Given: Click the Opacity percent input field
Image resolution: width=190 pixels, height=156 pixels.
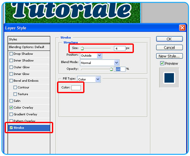Looking at the screenshot, I should click(119, 69).
